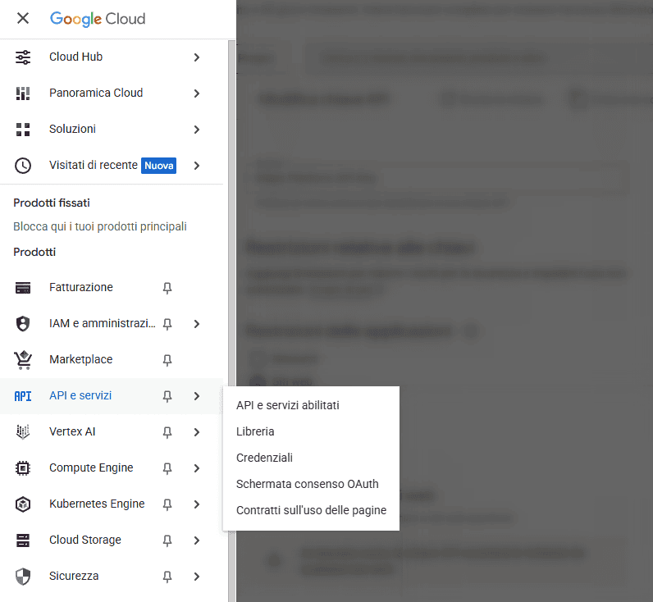Viewport: 653px width, 602px height.
Task: Expand Soluzioni submenu arrow
Action: coord(197,130)
